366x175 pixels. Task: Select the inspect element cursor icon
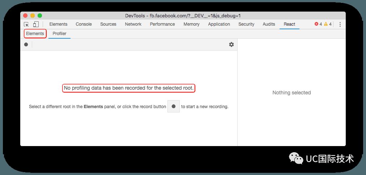pos(26,24)
